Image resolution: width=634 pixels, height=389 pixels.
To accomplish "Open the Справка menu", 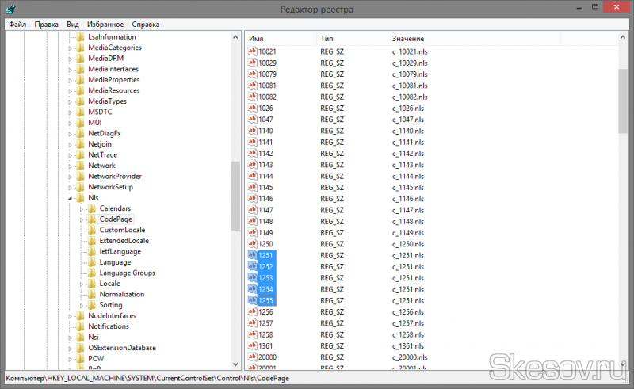I will tap(145, 25).
